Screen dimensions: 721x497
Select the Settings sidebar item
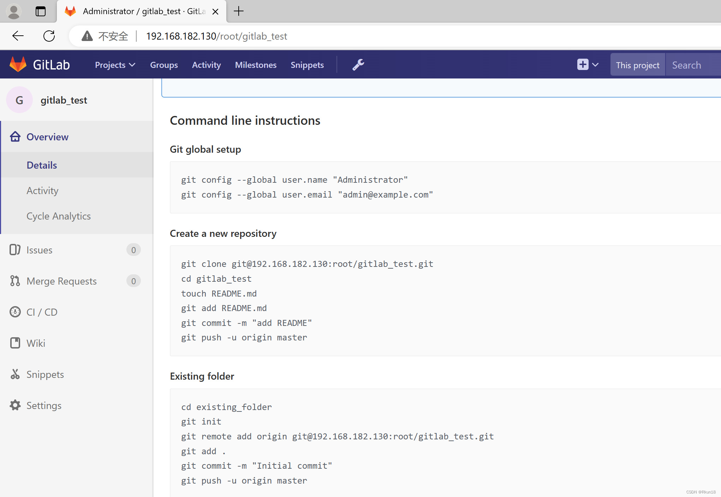point(44,405)
